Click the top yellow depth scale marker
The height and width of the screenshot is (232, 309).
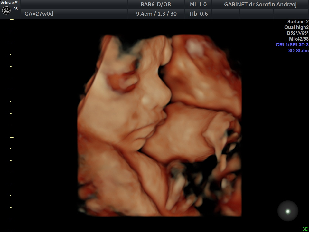tap(12, 19)
